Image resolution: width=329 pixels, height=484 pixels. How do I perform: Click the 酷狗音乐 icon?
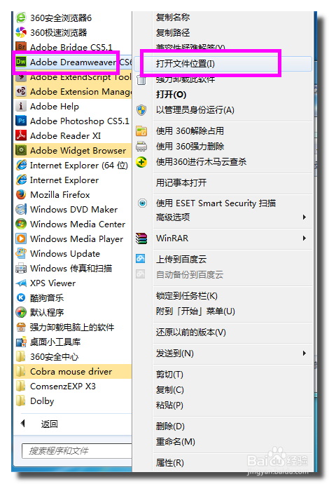(21, 297)
